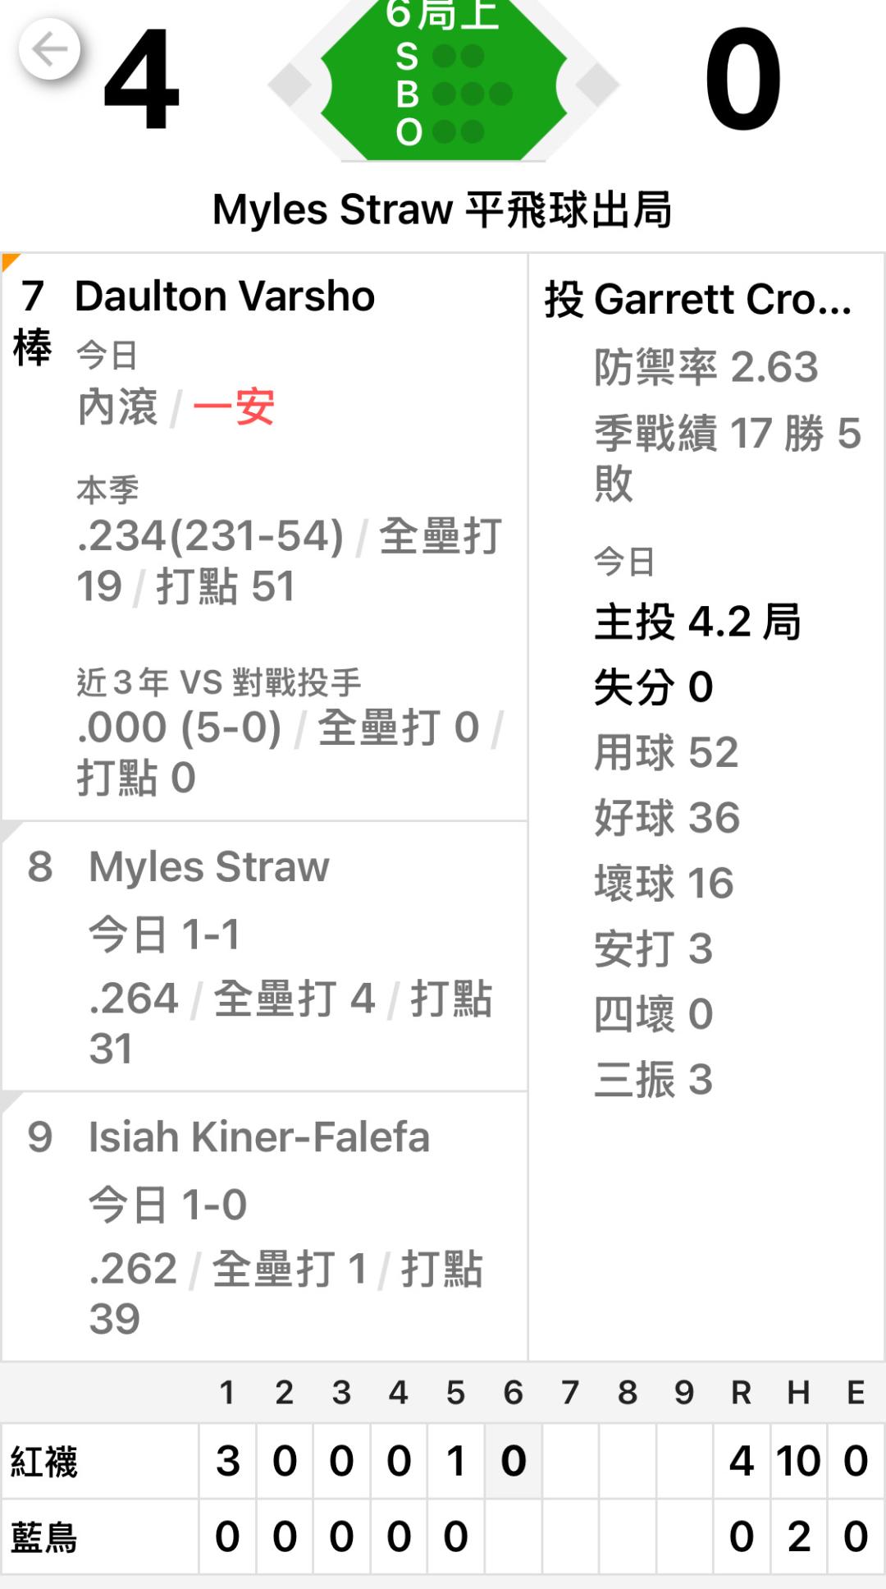Expand Isiah Kiner-Falefa batter card
Screen dimensions: 886x1589
click(258, 1137)
